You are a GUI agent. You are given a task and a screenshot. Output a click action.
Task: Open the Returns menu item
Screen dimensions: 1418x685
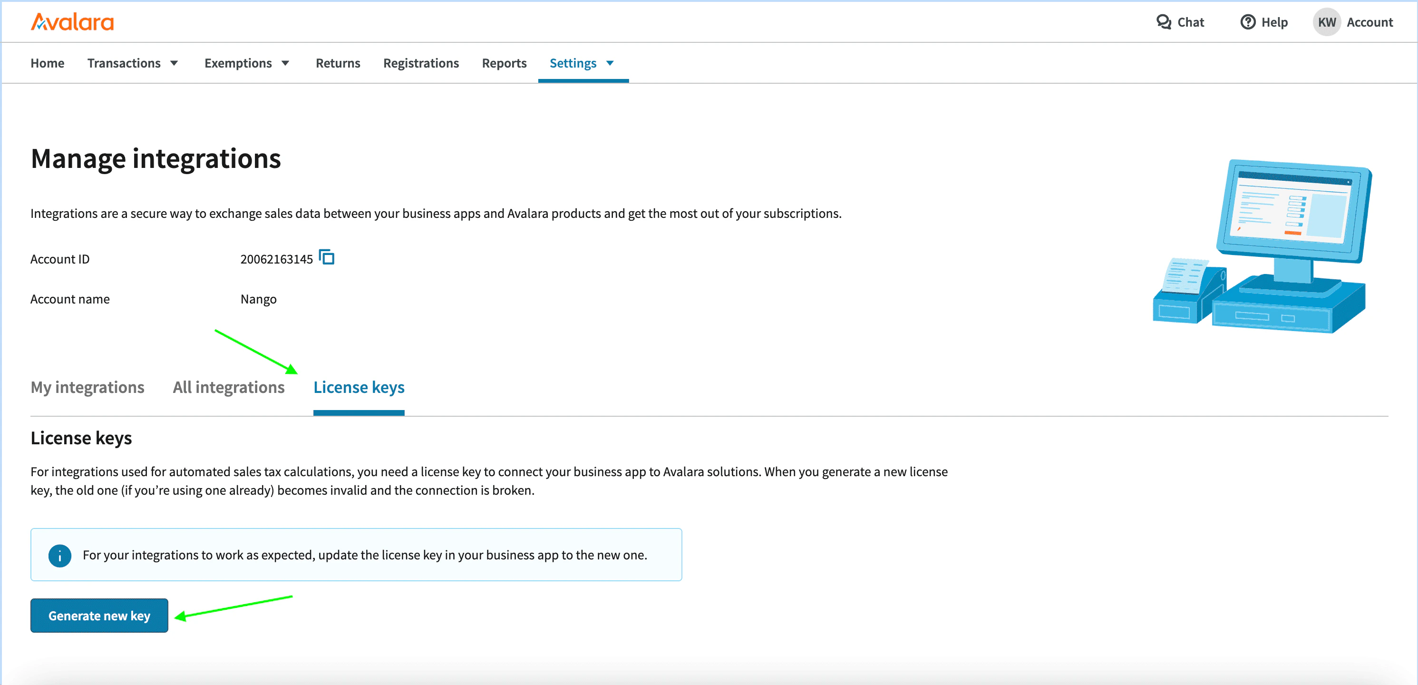click(x=338, y=63)
